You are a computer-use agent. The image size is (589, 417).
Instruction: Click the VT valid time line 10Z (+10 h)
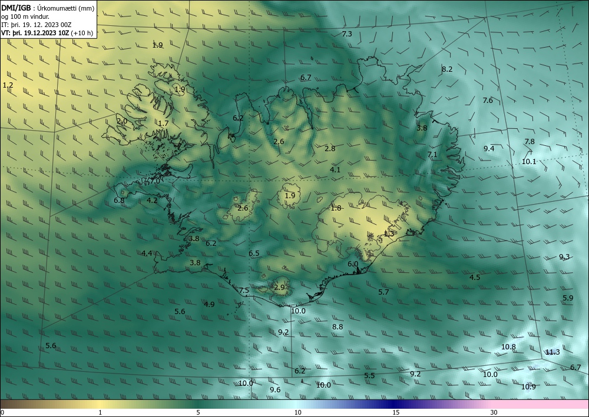pyautogui.click(x=47, y=33)
